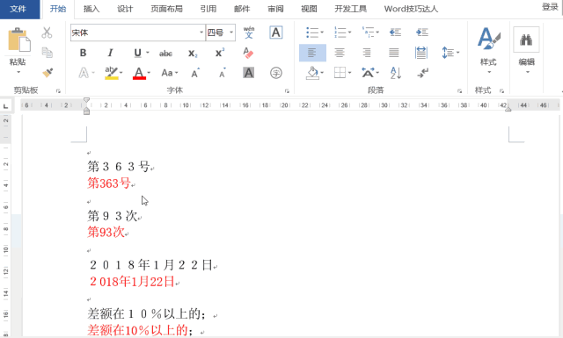
Task: Toggle Justify paragraph alignment
Action: click(x=394, y=53)
